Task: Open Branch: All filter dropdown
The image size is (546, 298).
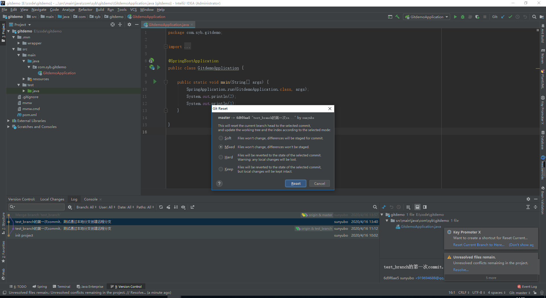Action: point(86,207)
